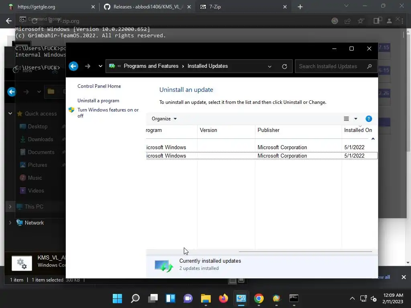
Task: Open Widgets from taskbar
Action: (170, 298)
